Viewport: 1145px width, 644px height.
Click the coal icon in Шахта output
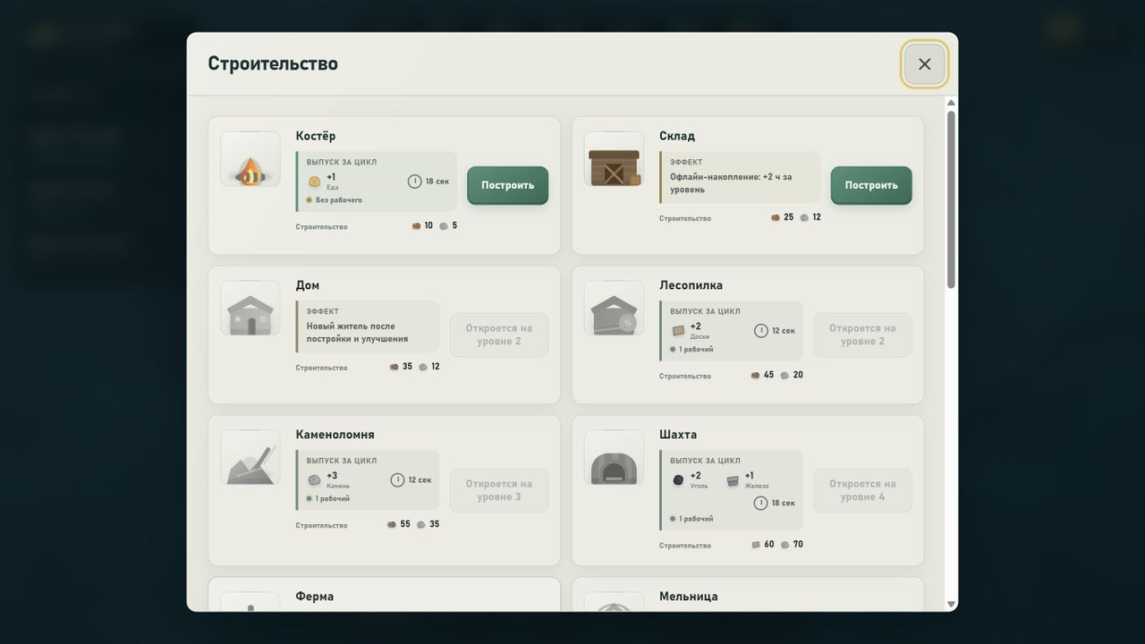click(678, 480)
